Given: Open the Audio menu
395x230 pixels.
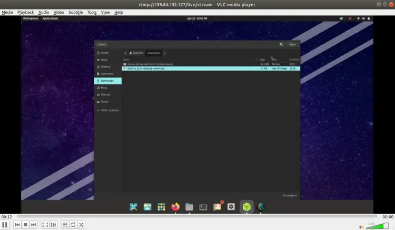Looking at the screenshot, I should point(44,12).
